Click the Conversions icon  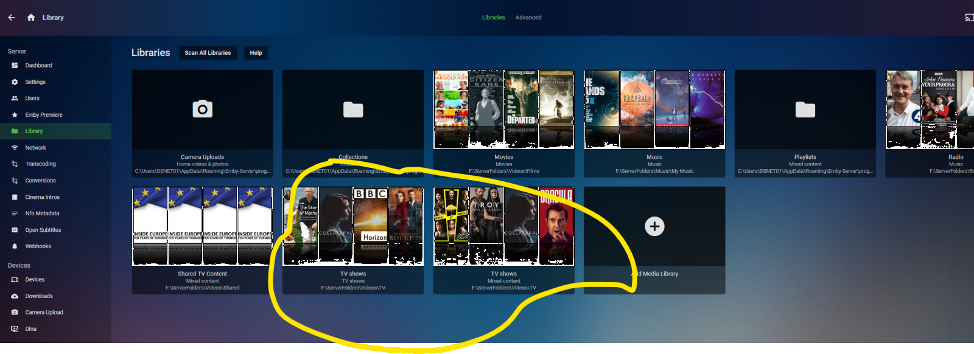[15, 181]
